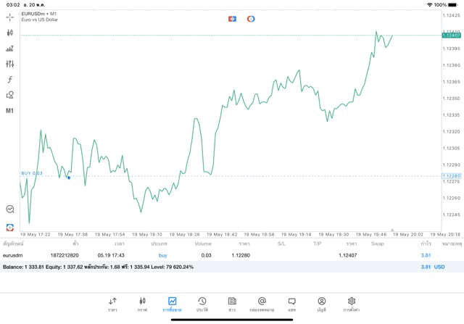Open the การตั้งค่า settings tab

tap(351, 304)
